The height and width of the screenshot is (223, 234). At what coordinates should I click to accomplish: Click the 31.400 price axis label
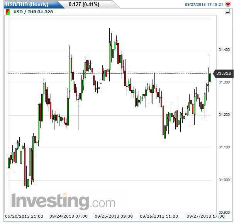point(224,50)
